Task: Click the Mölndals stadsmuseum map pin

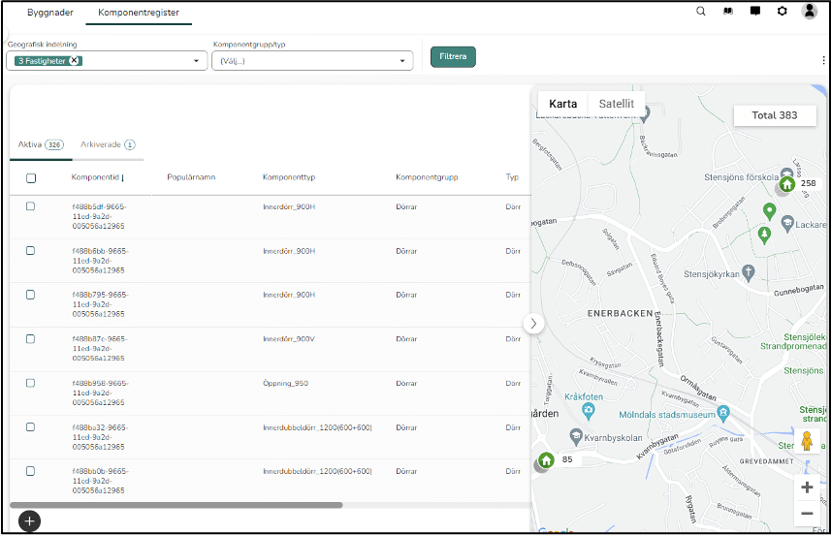Action: tap(723, 412)
